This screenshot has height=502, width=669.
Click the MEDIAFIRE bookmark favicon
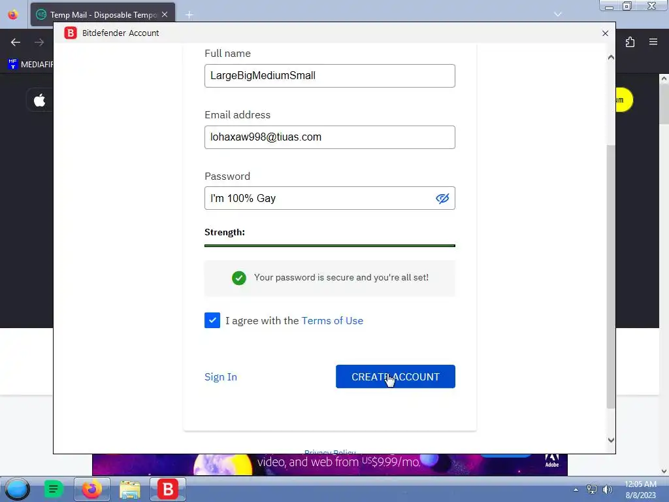12,64
